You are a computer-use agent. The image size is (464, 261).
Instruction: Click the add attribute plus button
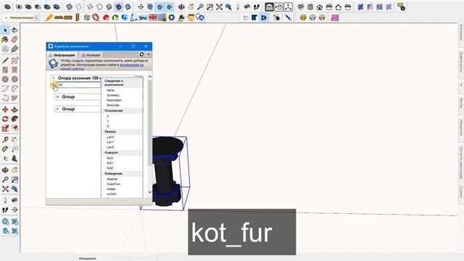(53, 85)
